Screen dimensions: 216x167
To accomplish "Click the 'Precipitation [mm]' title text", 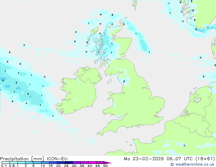I will [x=22, y=159].
